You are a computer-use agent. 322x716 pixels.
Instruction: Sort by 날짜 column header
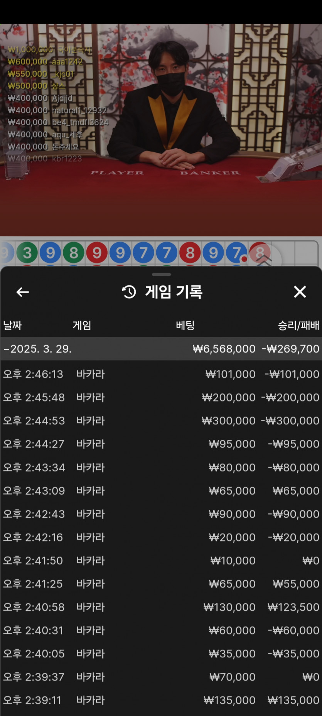pyautogui.click(x=12, y=325)
